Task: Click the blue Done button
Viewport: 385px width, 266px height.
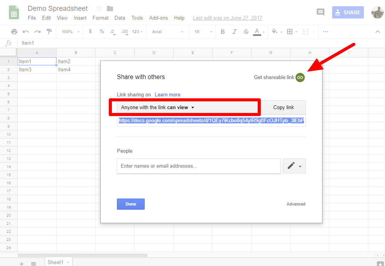Action: click(x=130, y=204)
